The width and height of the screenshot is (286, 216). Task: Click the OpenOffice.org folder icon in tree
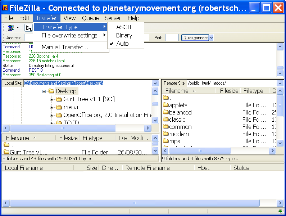pyautogui.click(x=59, y=115)
